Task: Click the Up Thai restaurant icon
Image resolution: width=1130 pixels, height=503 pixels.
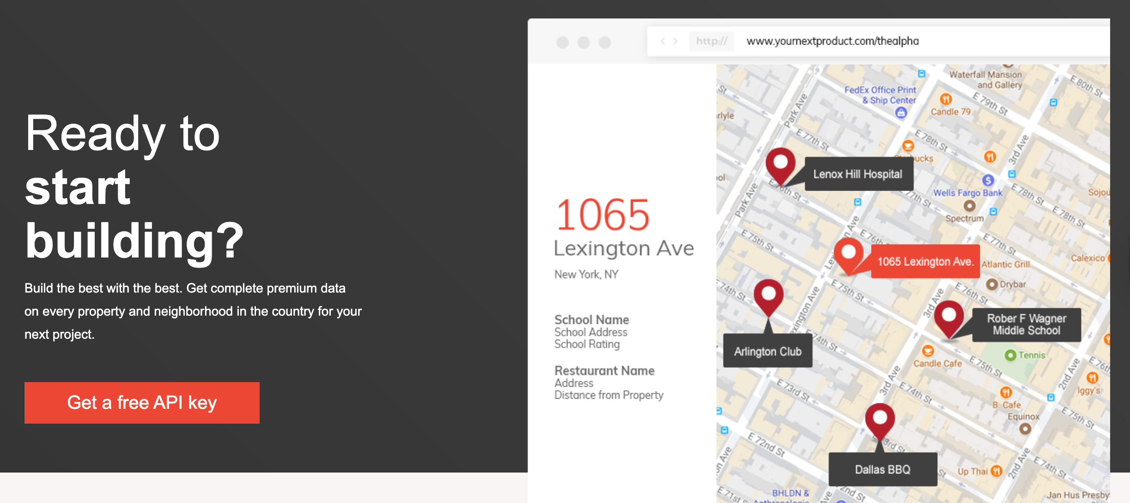Action: click(996, 471)
